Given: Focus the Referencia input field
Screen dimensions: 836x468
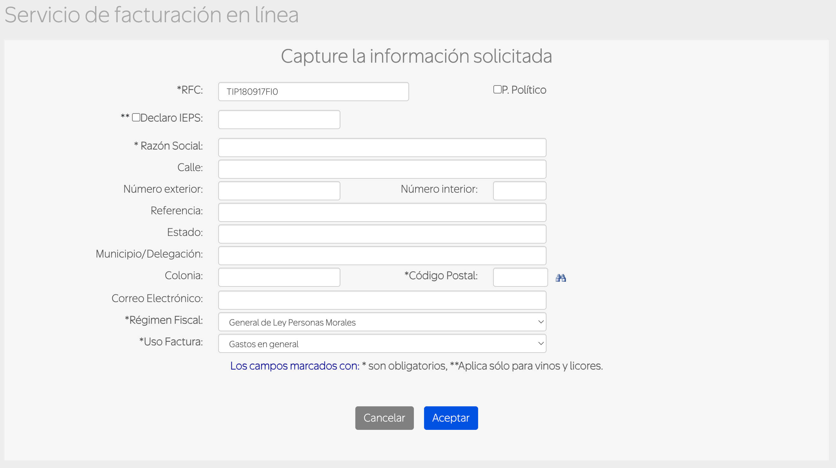Looking at the screenshot, I should tap(382, 212).
